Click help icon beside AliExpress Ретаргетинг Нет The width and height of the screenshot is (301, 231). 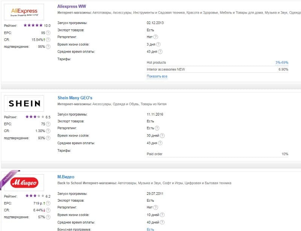coord(155,37)
